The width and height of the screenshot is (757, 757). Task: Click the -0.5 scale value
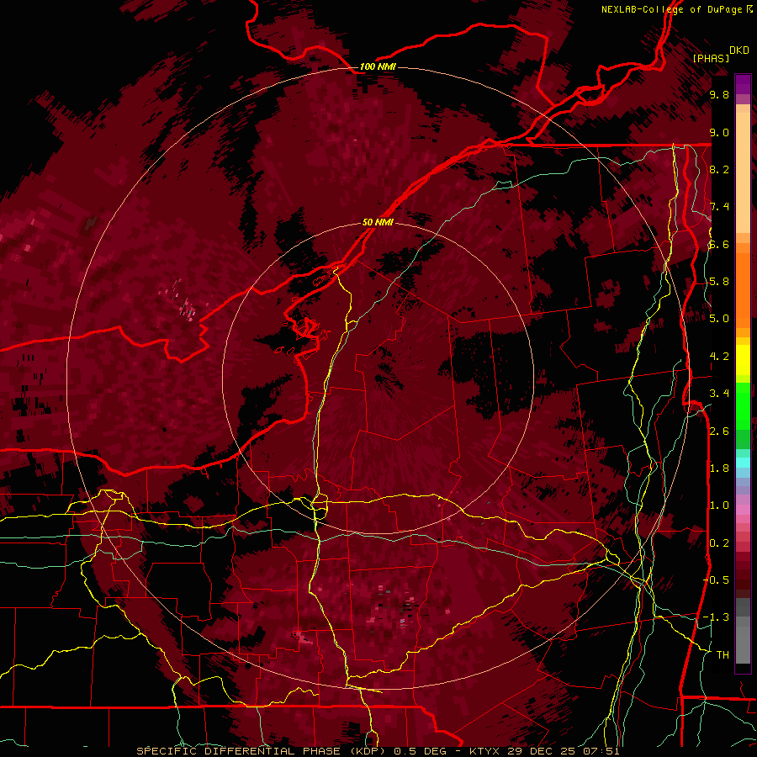(716, 580)
